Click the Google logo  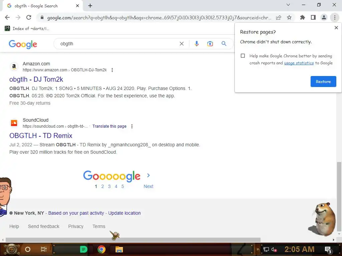click(x=23, y=44)
